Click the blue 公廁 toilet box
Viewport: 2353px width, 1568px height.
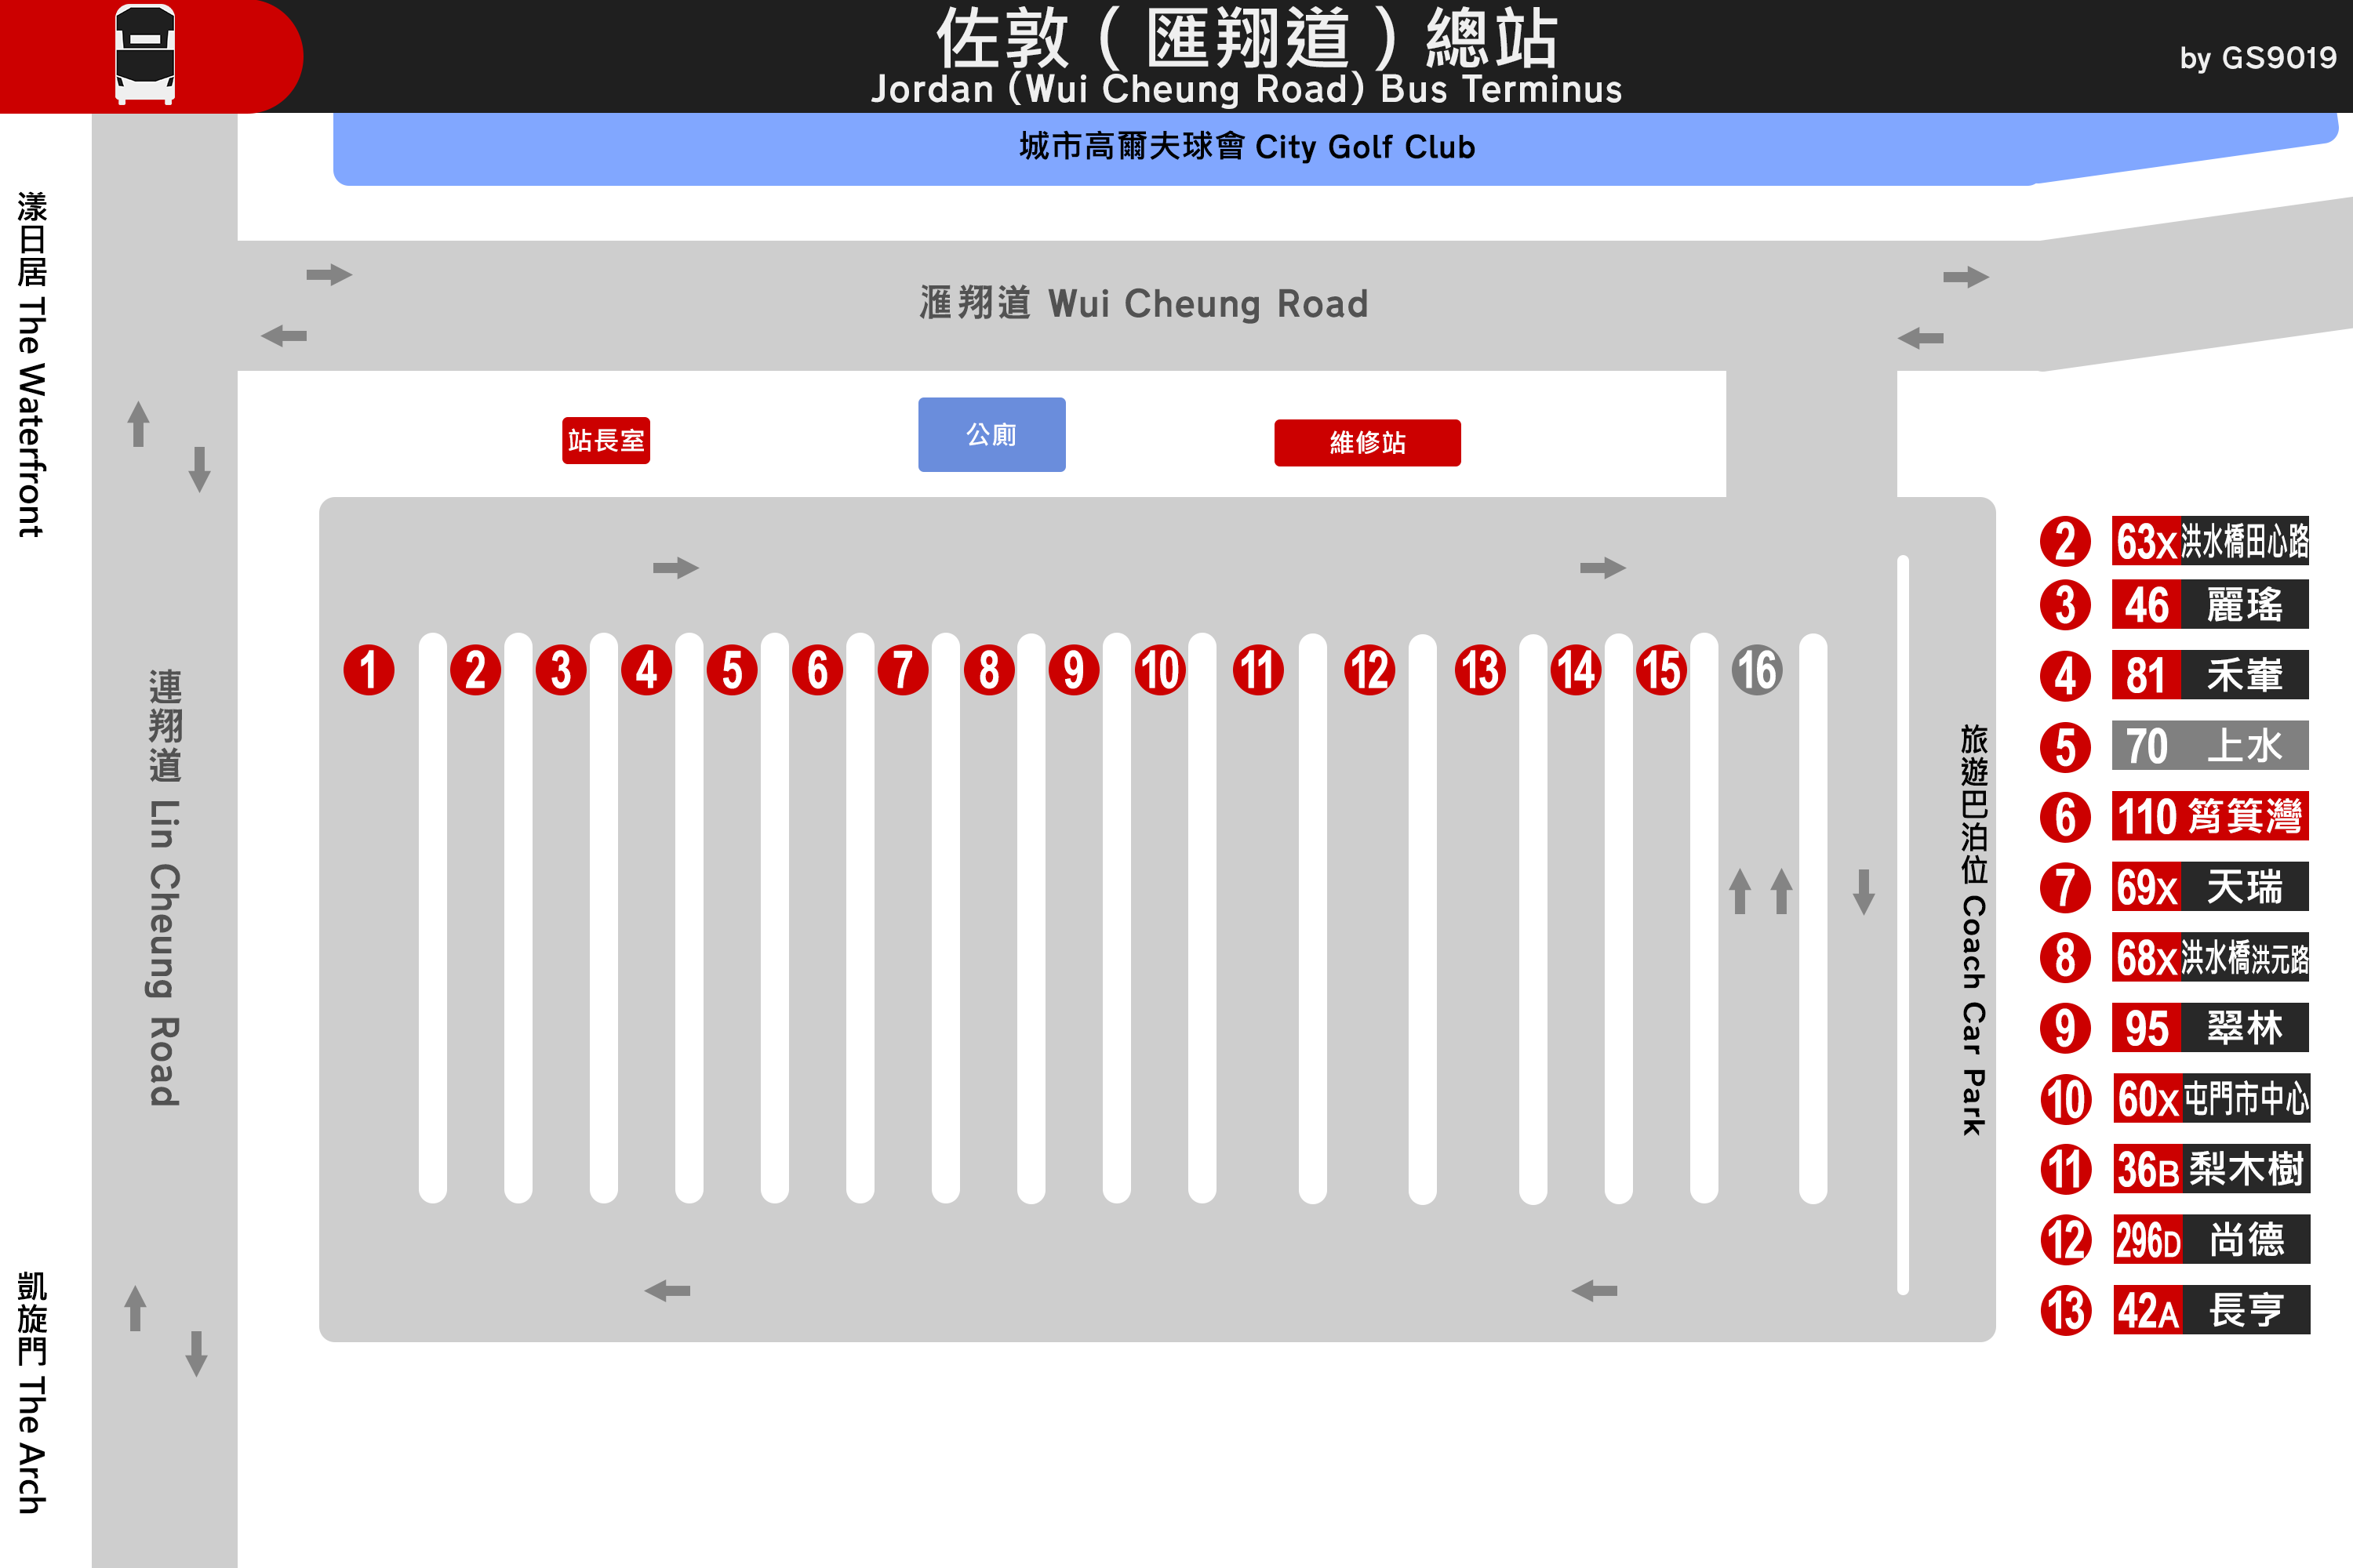991,435
